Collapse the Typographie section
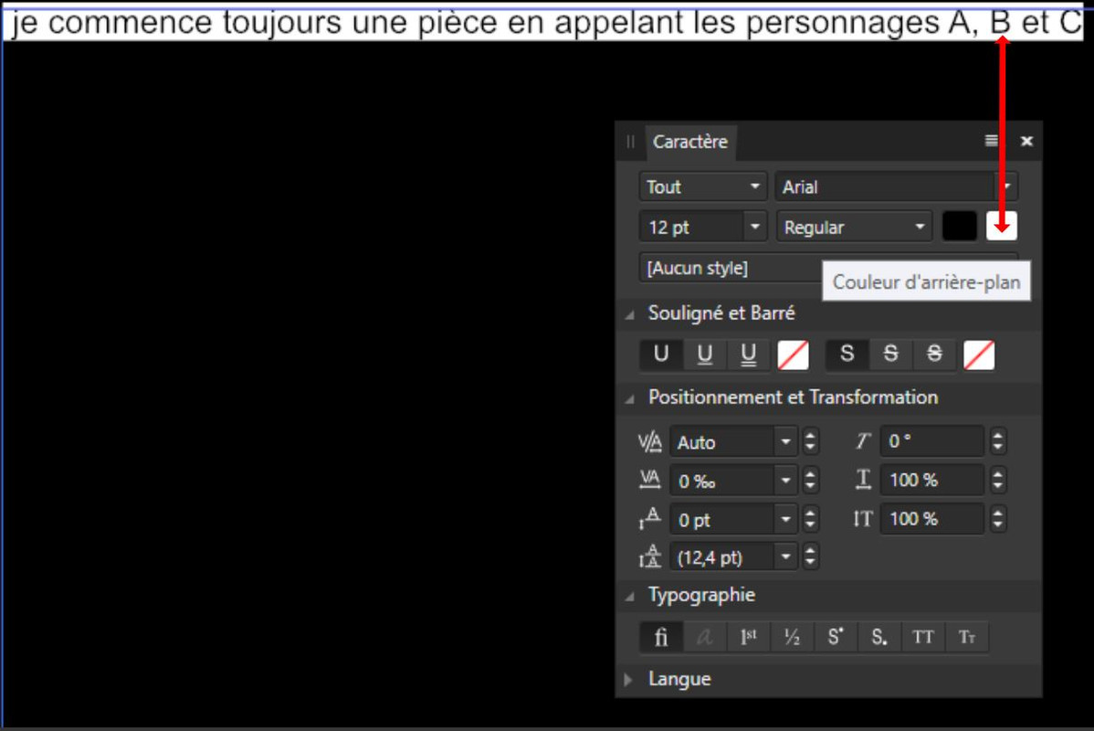1094x731 pixels. point(630,597)
